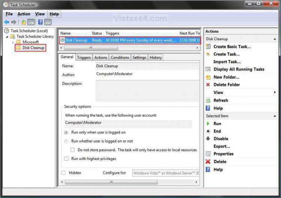281x198 pixels.
Task: Click the Back arrow toolbar icon
Action: click(7, 22)
